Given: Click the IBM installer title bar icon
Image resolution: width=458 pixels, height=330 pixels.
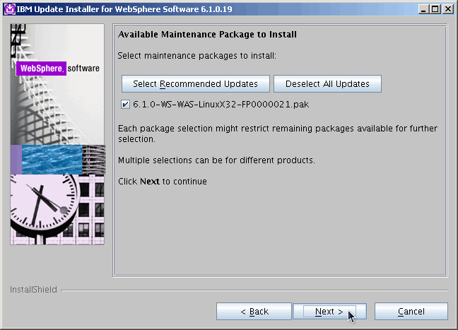Looking at the screenshot, I should tap(9, 8).
